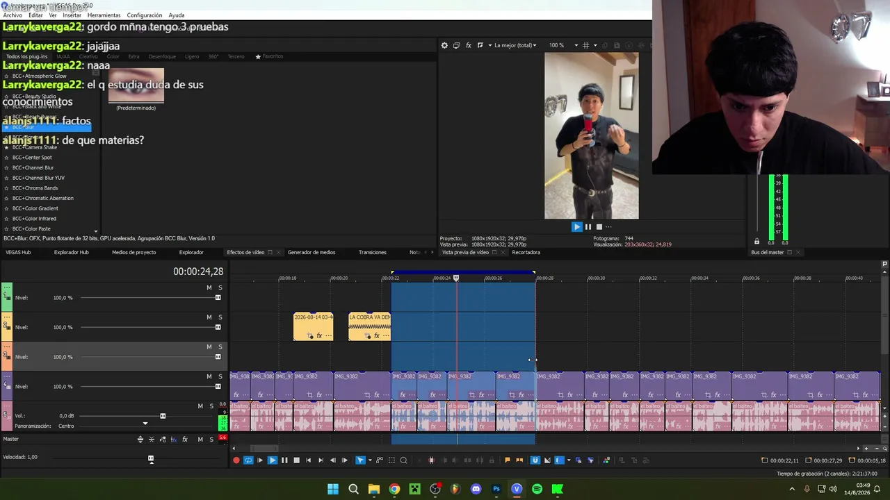Go to end of project in timeline transport
This screenshot has height=500, width=890.
[321, 460]
